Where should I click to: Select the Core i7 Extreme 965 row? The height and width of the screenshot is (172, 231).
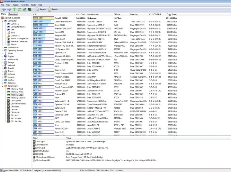click(105, 21)
